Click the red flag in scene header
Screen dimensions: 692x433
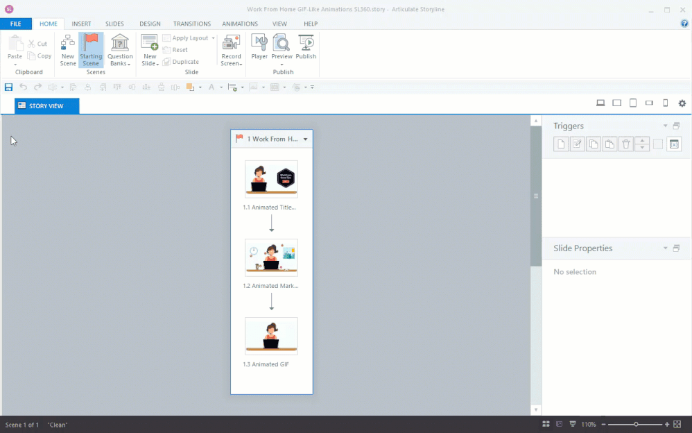[x=239, y=138]
